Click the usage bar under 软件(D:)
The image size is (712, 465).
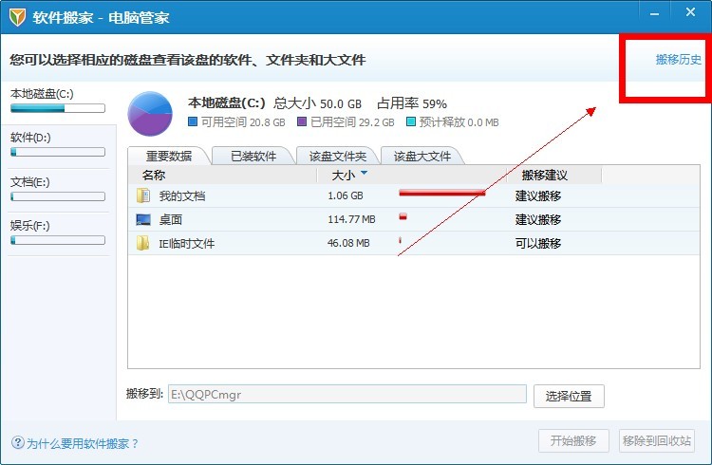click(58, 152)
